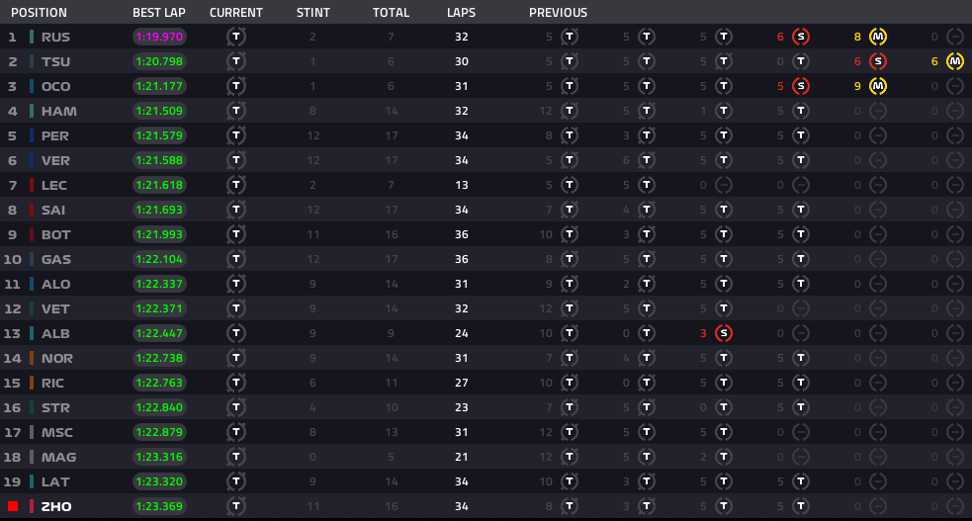Click the red position marker beside ZHO

tap(13, 506)
